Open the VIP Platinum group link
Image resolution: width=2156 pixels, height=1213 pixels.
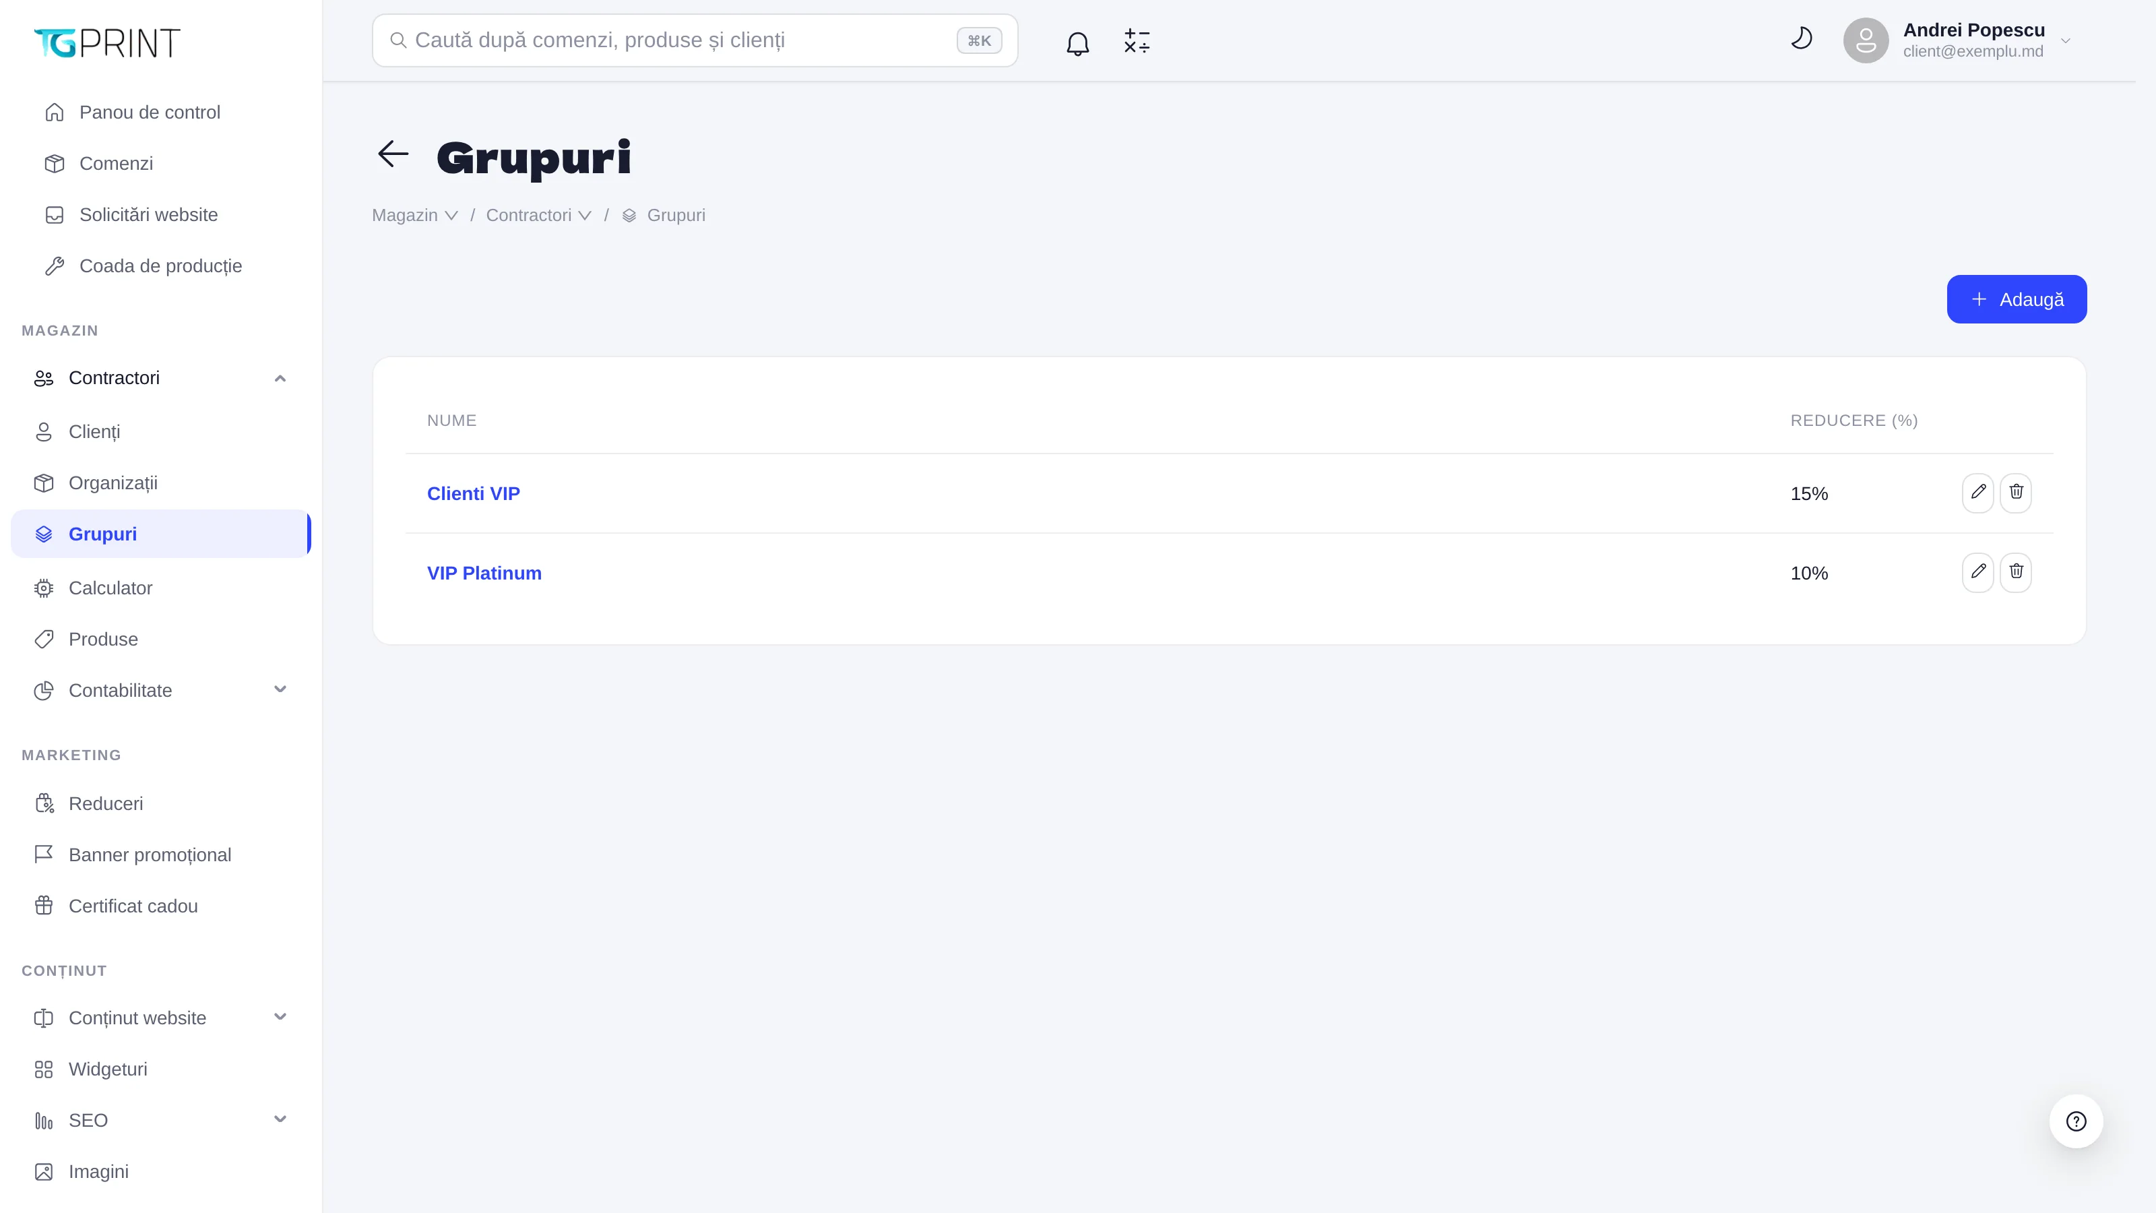coord(484,573)
